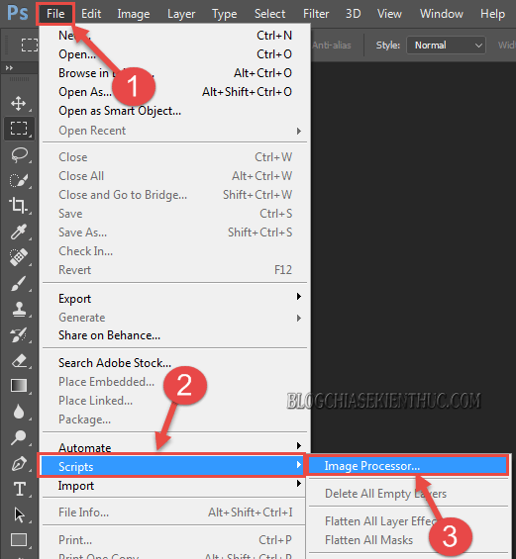
Task: Open the File menu
Action: 55,14
